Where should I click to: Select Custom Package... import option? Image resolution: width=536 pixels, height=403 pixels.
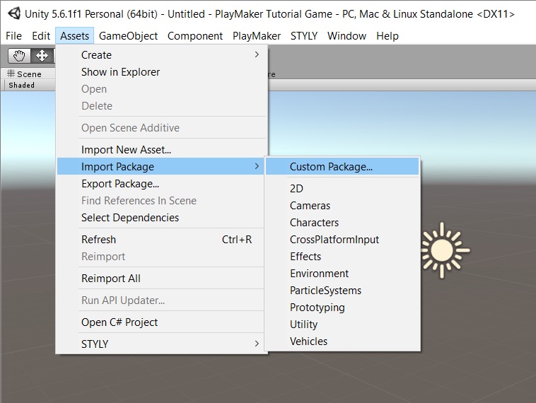click(x=342, y=166)
